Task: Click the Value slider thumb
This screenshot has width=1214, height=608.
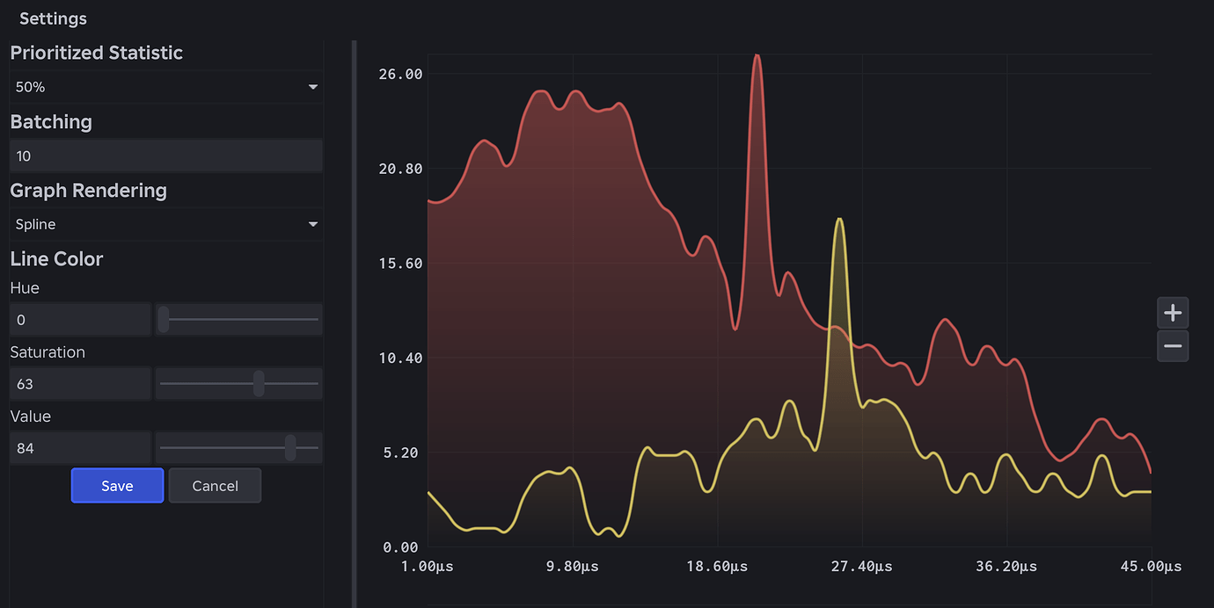Action: click(290, 448)
